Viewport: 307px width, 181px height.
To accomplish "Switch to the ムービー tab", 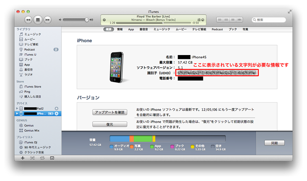I will [181, 29].
